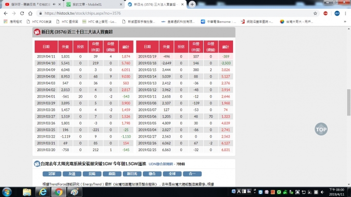Click investment trust value 20 for 2019/04/01
Viewport: 351px width, 197px height.
(80, 97)
